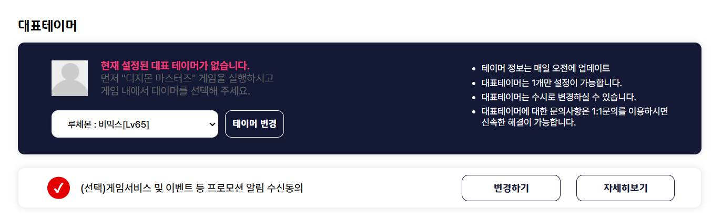Click the (선택)게임서비스 프로모션 알림 수신동의 label

coord(192,188)
